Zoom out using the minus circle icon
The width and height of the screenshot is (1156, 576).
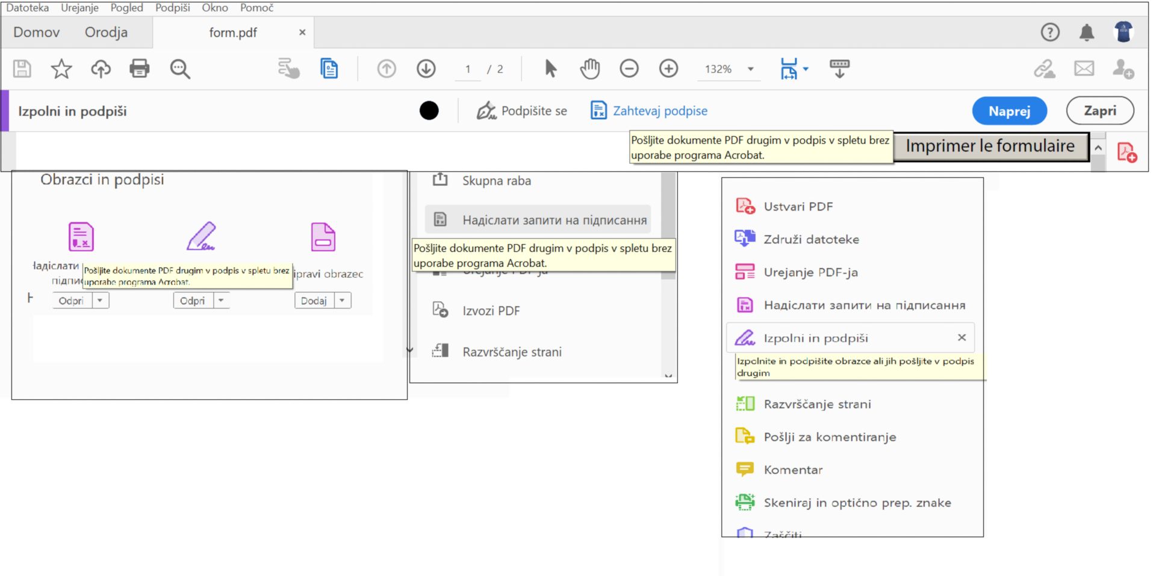629,69
